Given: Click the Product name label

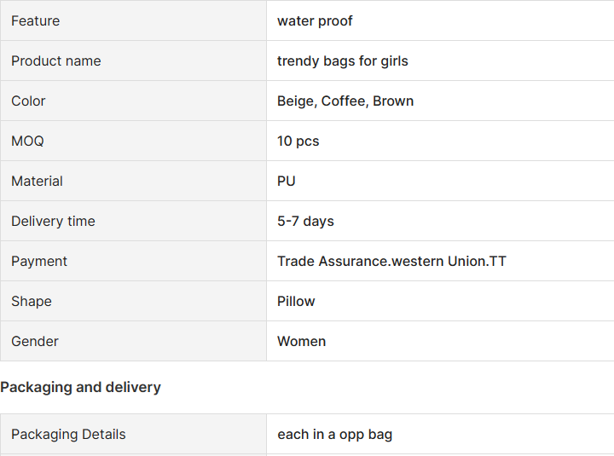Looking at the screenshot, I should click(x=56, y=61).
